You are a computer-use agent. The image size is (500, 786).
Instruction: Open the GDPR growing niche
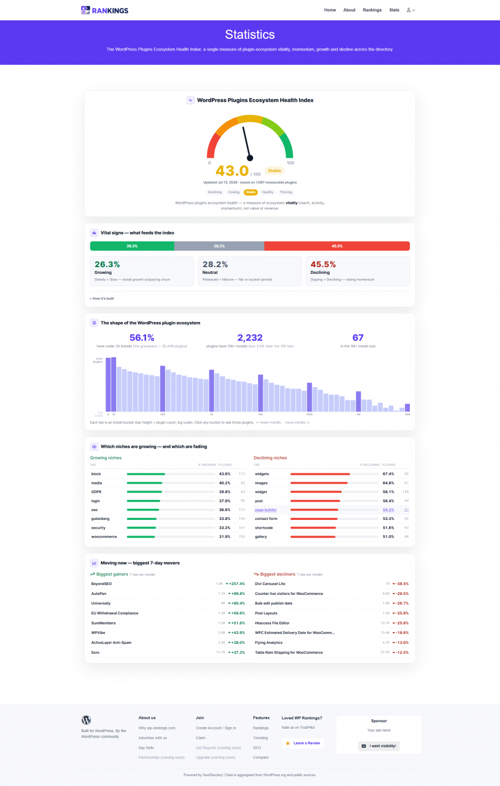[168, 492]
